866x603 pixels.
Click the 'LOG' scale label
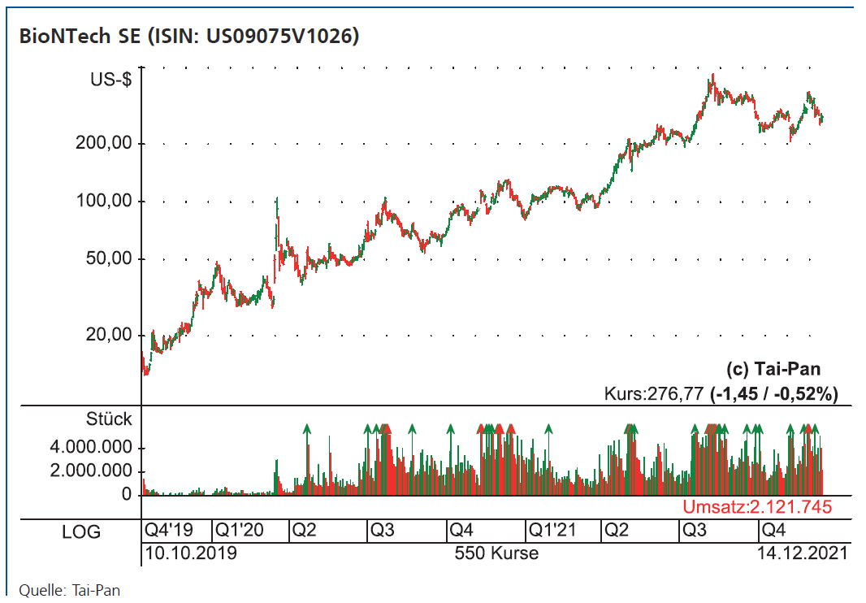[x=81, y=532]
